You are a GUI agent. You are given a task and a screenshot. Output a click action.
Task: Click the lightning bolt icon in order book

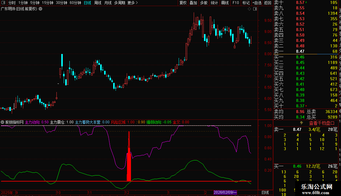(x=301, y=123)
